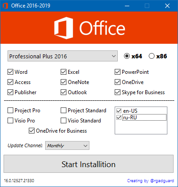Click the version number 16.0.12527.21330

pyautogui.click(x=19, y=181)
